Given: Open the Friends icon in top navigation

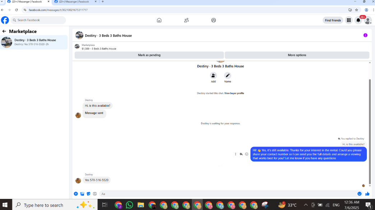Looking at the screenshot, I should [x=186, y=20].
